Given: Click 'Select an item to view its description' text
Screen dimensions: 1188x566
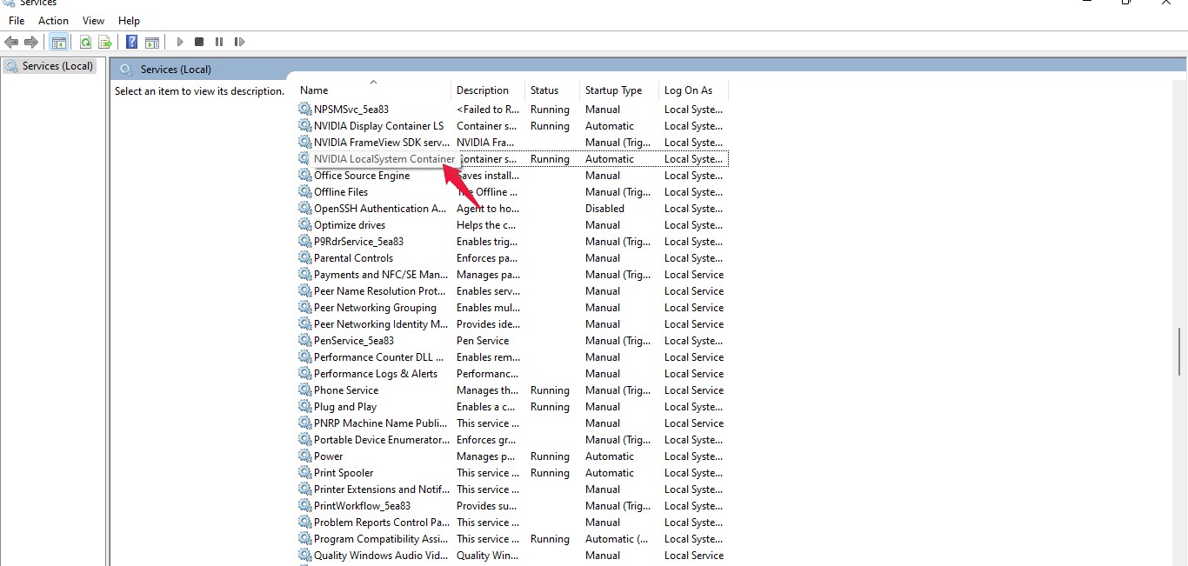Looking at the screenshot, I should click(199, 91).
